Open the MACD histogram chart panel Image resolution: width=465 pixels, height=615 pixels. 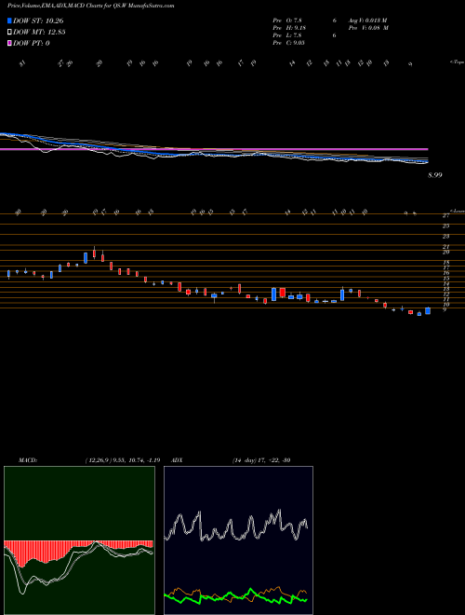click(79, 540)
